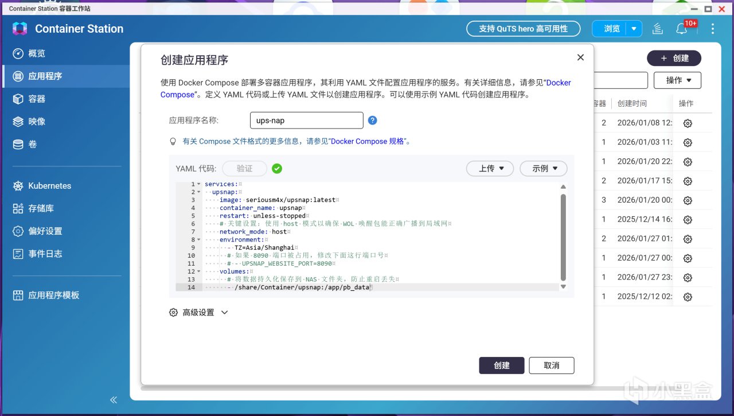Click the Kubernetes wheel icon
This screenshot has height=416, width=734.
[x=18, y=186]
